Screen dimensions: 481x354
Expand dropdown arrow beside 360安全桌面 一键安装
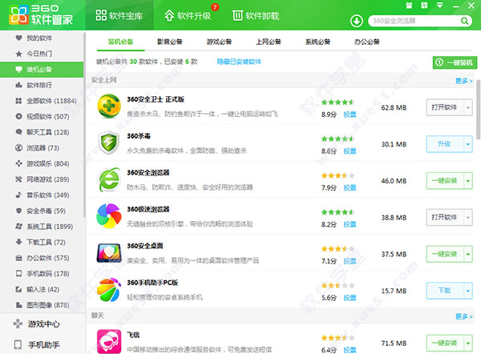(468, 254)
